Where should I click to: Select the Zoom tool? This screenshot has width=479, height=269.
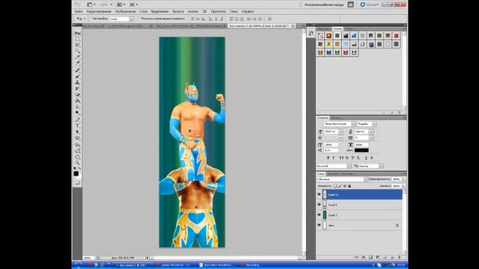point(78,163)
